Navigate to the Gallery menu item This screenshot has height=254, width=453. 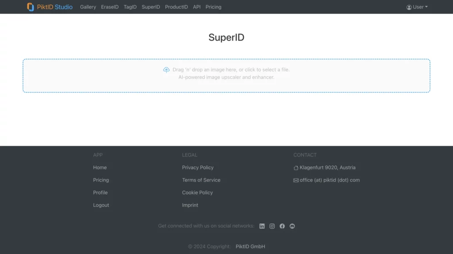tap(88, 7)
